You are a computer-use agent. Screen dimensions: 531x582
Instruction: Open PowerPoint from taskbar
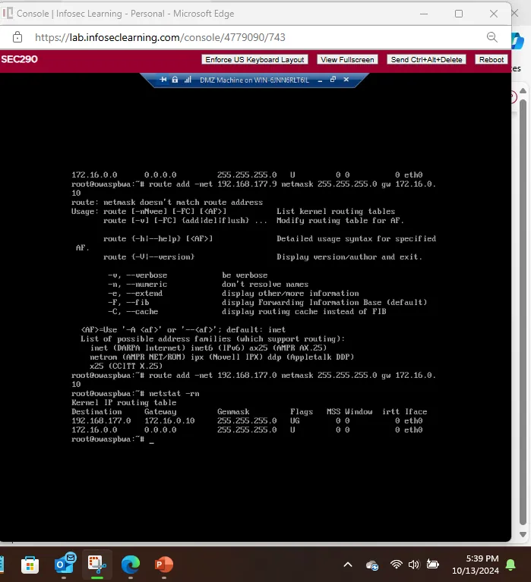(164, 565)
